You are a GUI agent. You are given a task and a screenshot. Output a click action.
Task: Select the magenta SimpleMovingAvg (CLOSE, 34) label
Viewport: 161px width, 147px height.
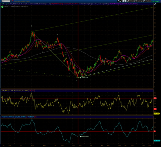point(120,4)
